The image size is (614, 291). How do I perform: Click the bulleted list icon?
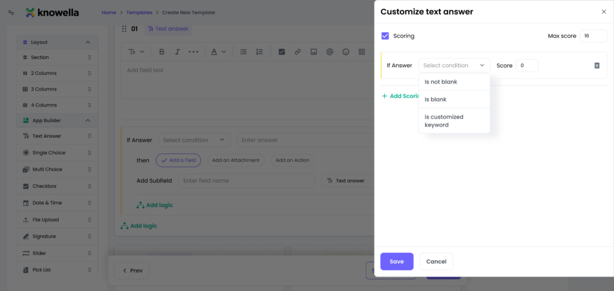[x=243, y=52]
